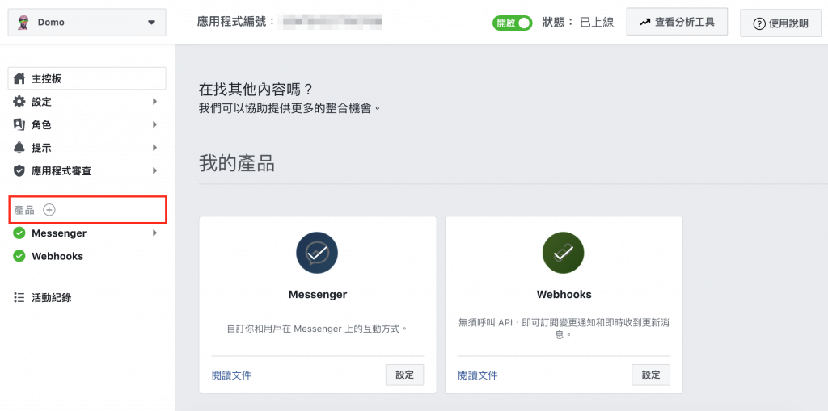This screenshot has height=411, width=828.
Task: Click the shield icon for 應用程式審查
Action: tap(19, 171)
